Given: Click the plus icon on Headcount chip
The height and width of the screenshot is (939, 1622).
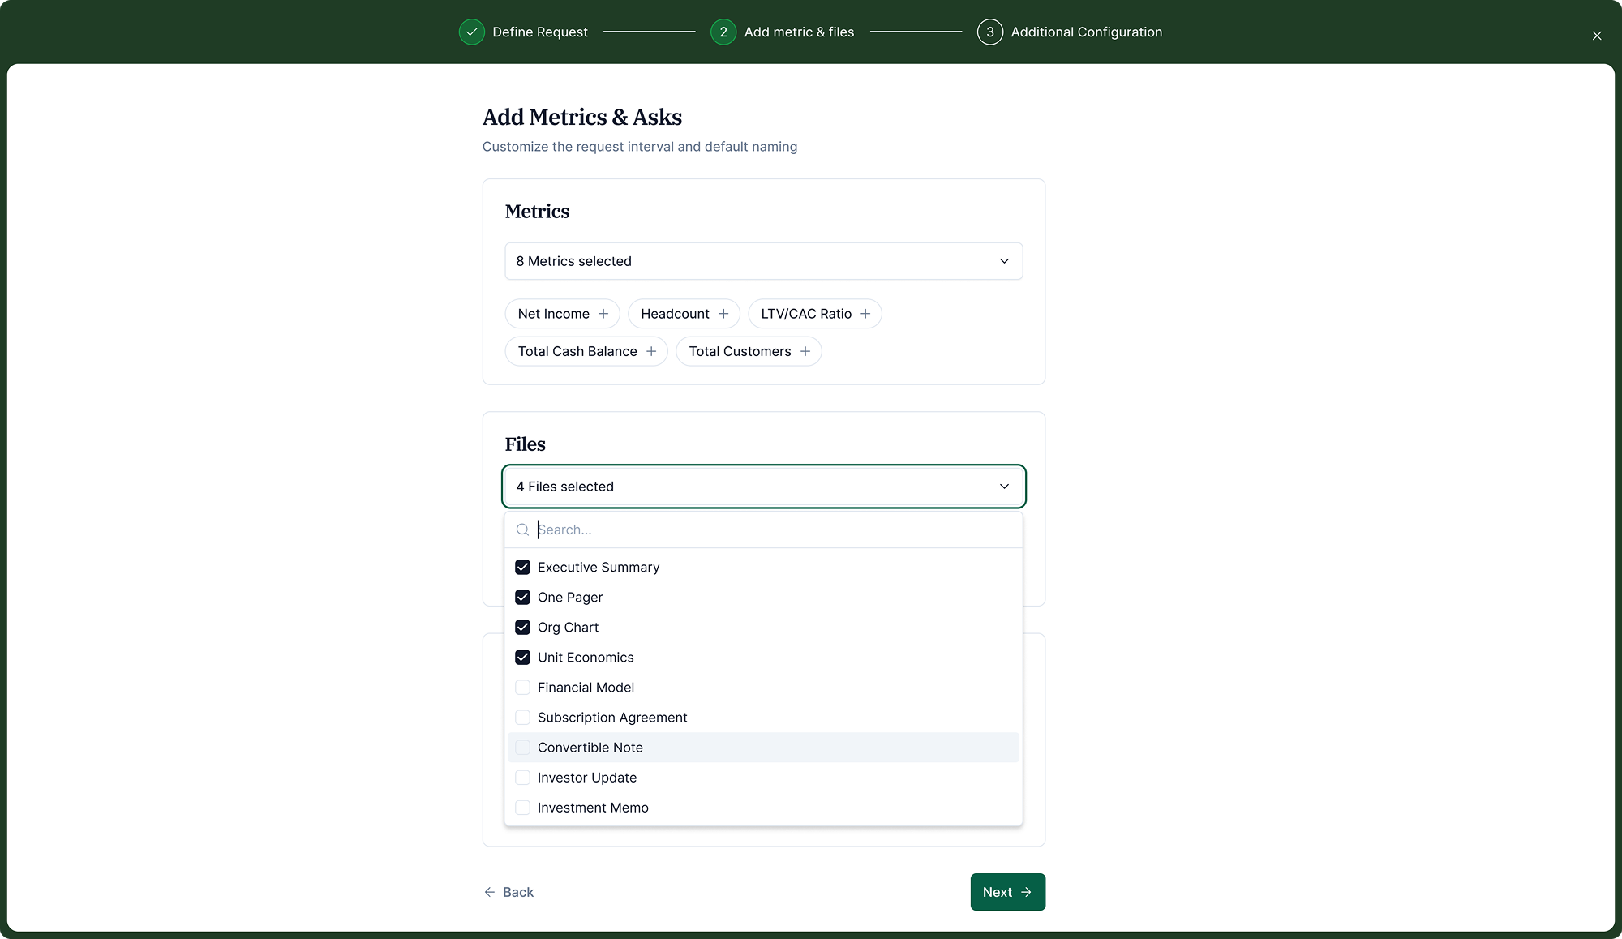Looking at the screenshot, I should coord(723,314).
